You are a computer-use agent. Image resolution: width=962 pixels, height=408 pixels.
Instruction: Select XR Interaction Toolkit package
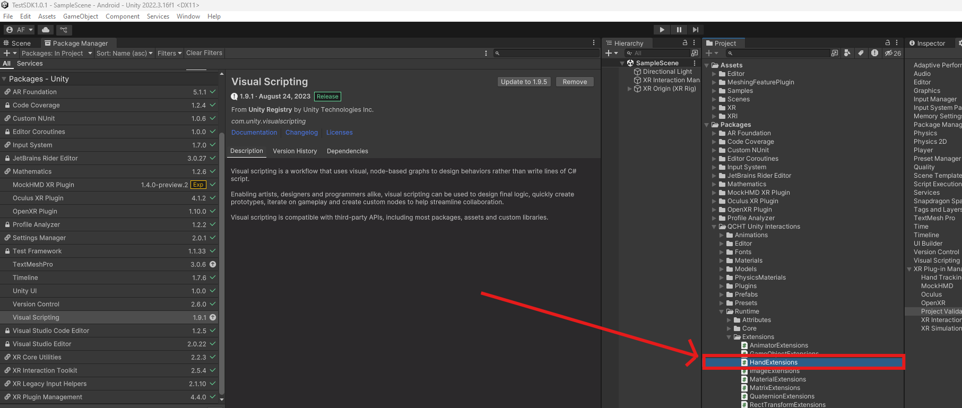pyautogui.click(x=109, y=370)
